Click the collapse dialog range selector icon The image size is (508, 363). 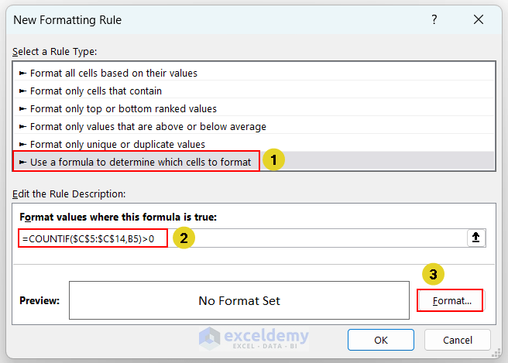pos(475,238)
